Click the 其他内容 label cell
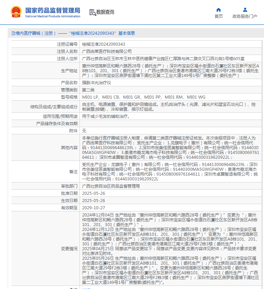The image size is (264, 289). (x=45, y=147)
